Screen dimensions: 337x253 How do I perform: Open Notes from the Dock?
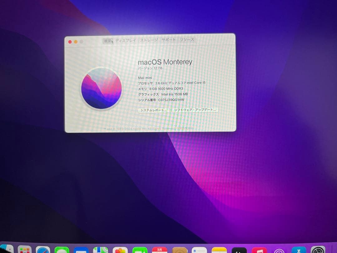coord(219,250)
